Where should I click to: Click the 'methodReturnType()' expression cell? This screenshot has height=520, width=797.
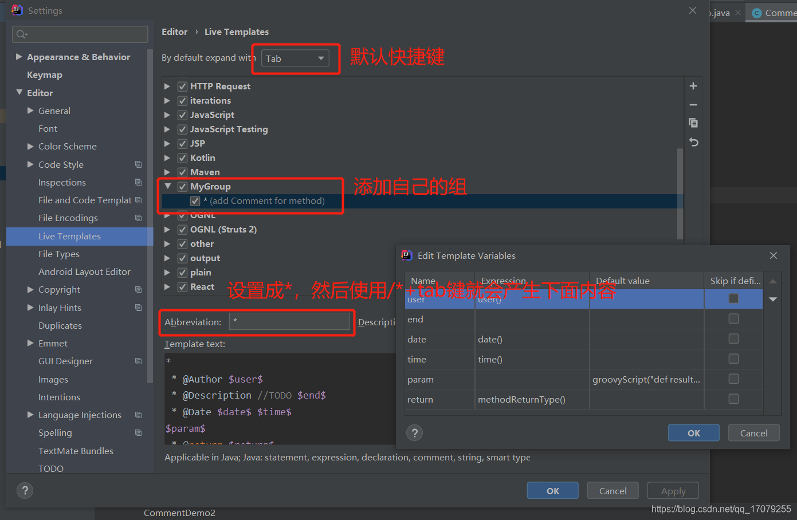coord(532,399)
